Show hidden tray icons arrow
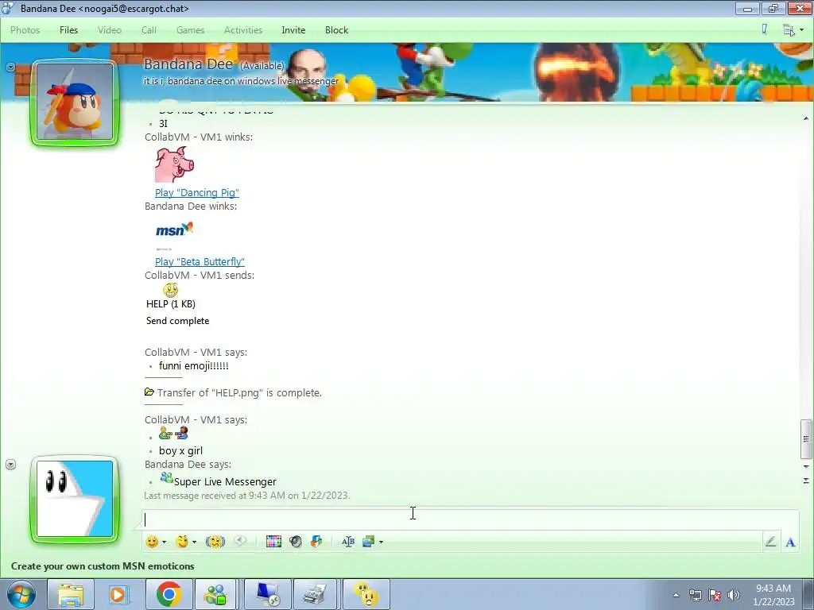Screen dimensions: 814x610 click(x=676, y=595)
